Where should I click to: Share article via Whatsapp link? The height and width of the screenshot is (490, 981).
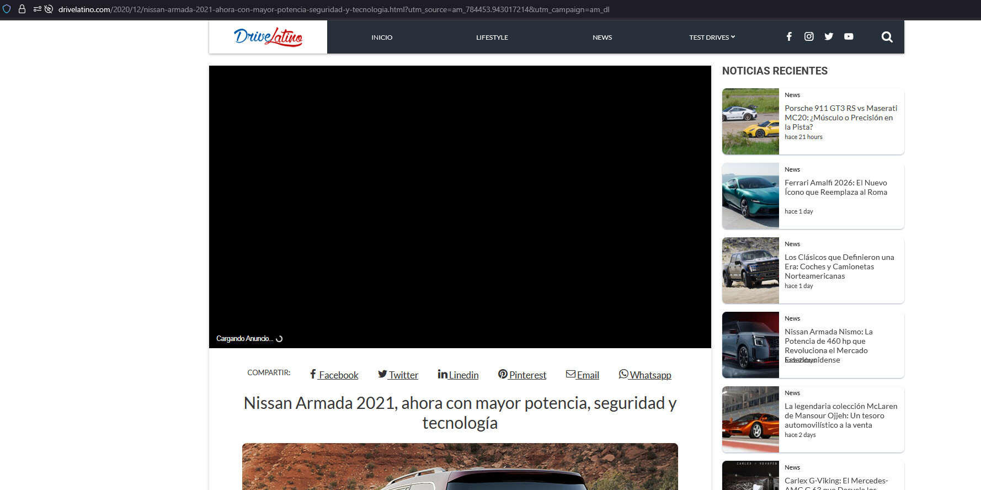tap(645, 375)
